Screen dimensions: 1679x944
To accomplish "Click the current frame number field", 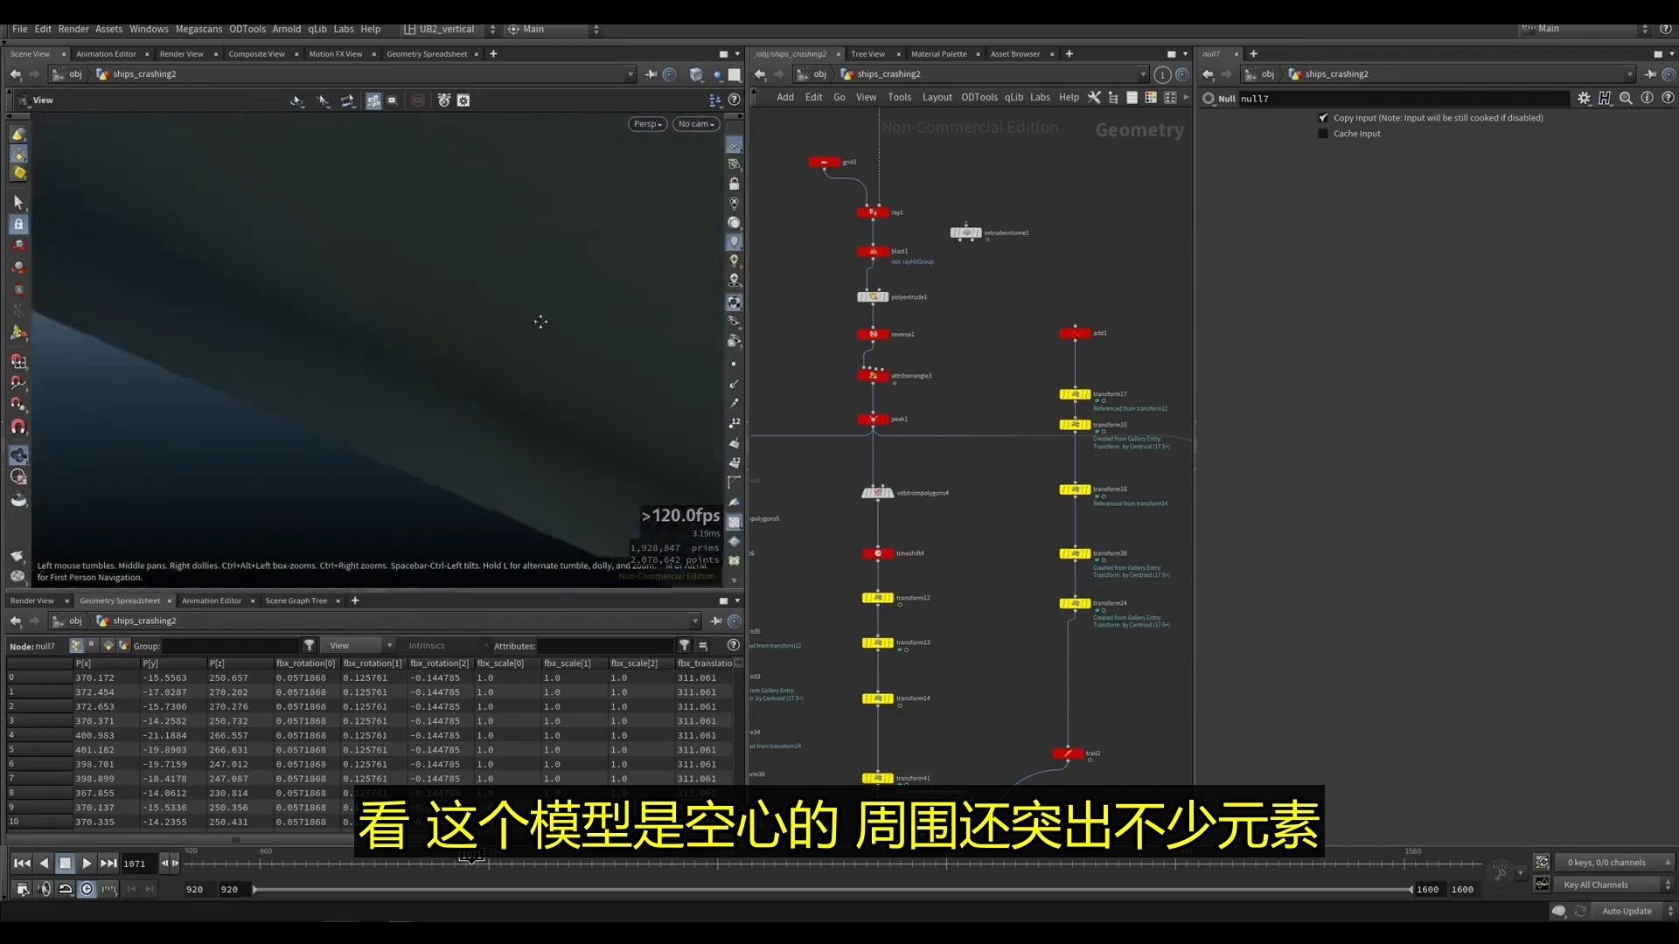I will click(x=136, y=864).
